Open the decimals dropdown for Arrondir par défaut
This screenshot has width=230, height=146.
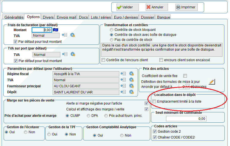[x=187, y=87]
